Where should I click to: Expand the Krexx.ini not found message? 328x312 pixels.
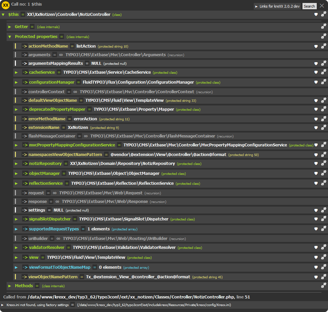(3, 305)
